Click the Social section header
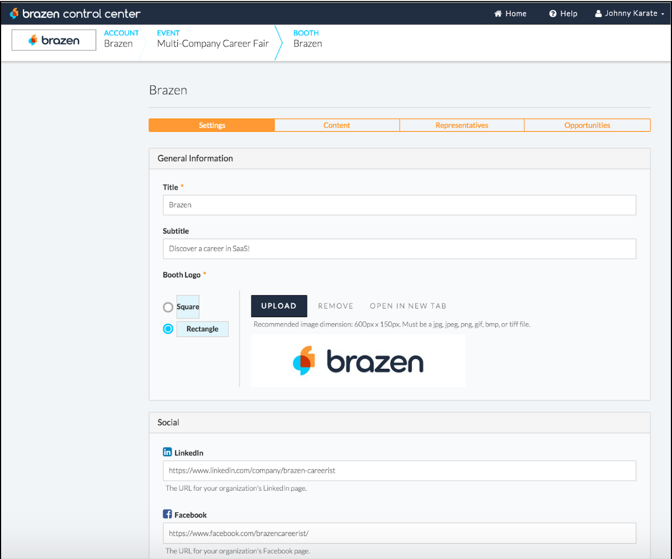 tap(400, 423)
